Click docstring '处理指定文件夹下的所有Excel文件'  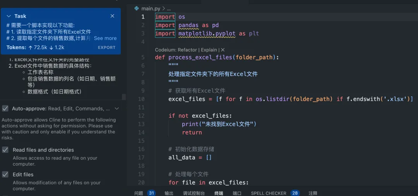[213, 74]
